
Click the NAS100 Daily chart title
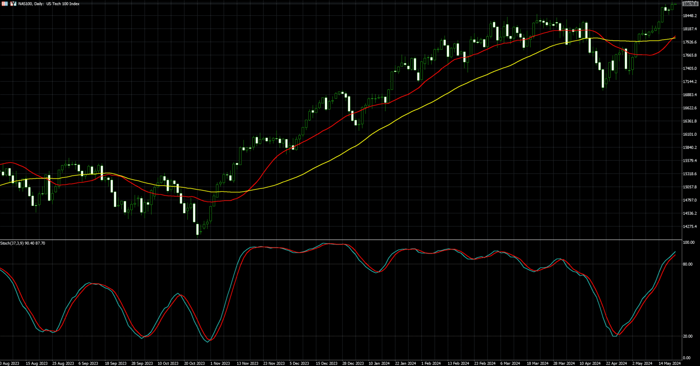(x=49, y=4)
